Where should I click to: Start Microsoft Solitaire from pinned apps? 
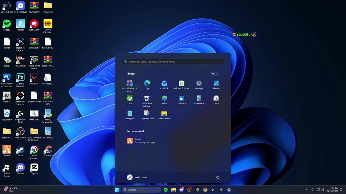click(147, 101)
